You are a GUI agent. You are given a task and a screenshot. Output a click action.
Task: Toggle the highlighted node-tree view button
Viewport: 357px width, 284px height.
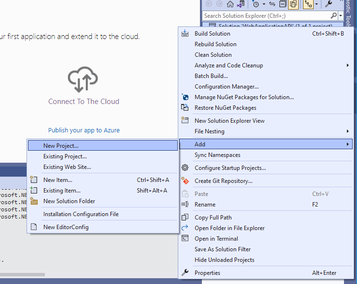coord(308,4)
